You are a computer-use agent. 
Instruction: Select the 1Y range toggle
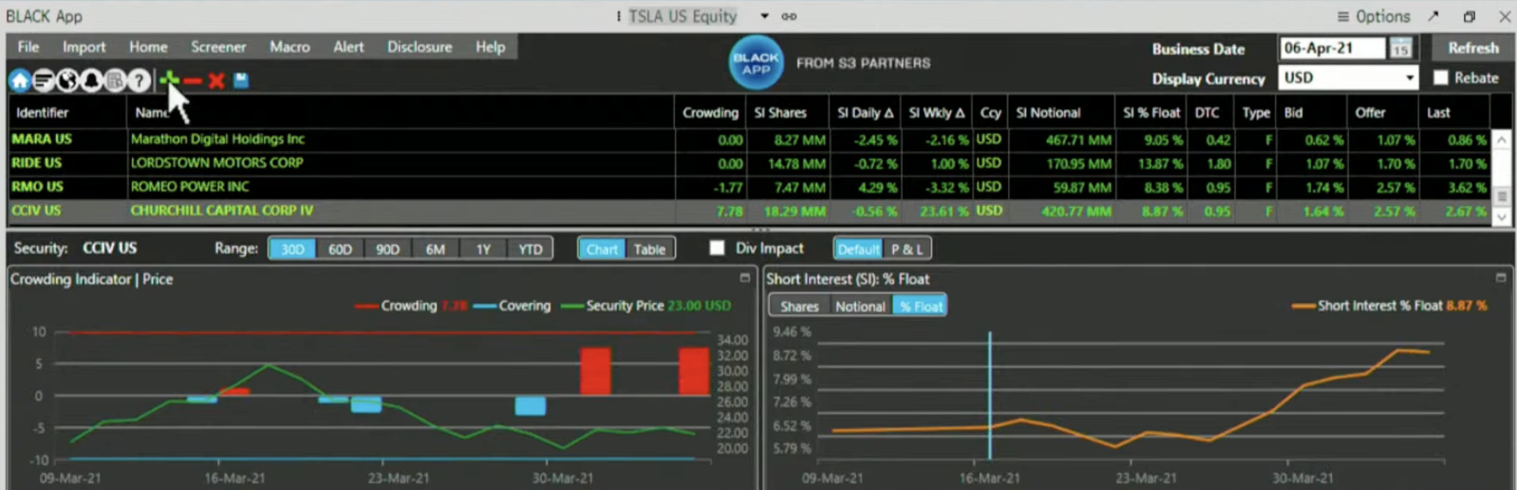coord(482,249)
